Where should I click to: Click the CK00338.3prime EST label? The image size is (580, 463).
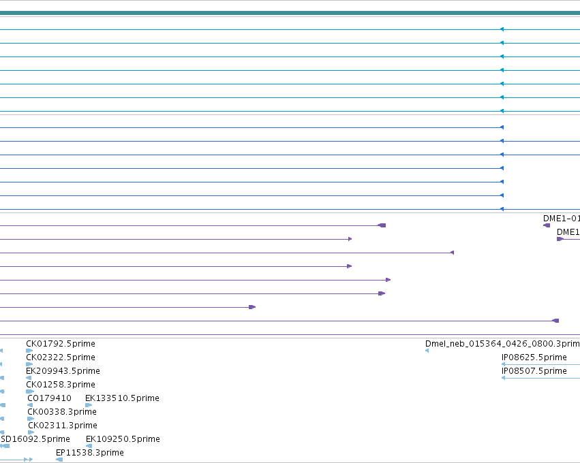(62, 412)
